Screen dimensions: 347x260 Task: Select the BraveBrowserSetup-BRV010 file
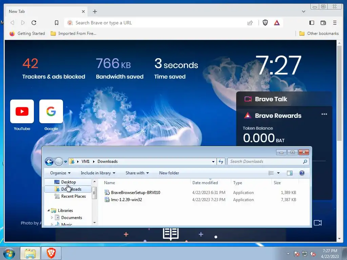136,192
